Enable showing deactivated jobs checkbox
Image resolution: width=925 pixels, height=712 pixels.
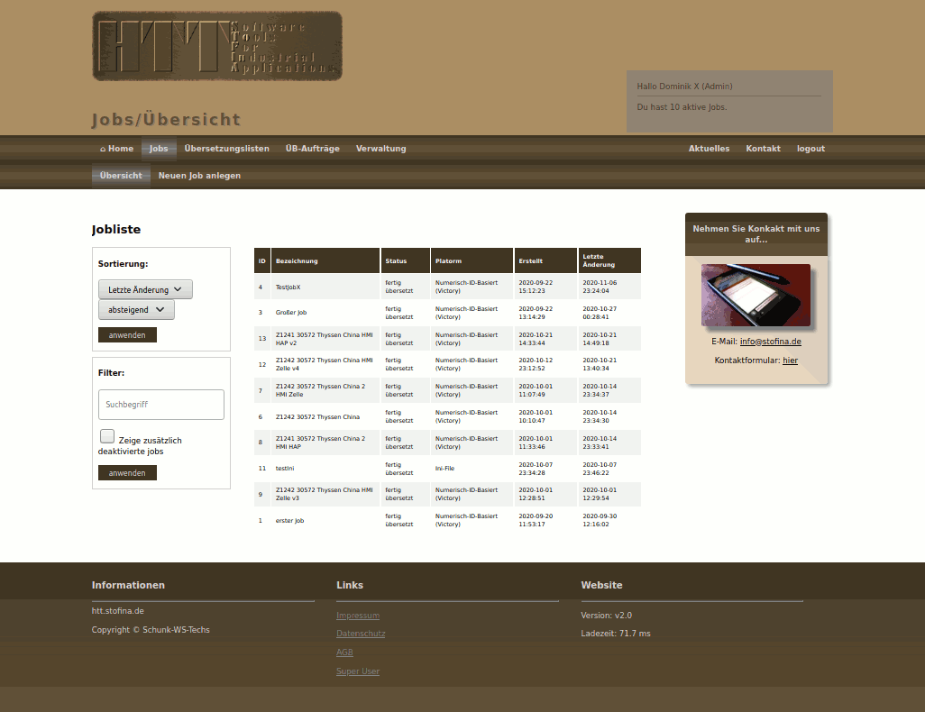coord(107,436)
